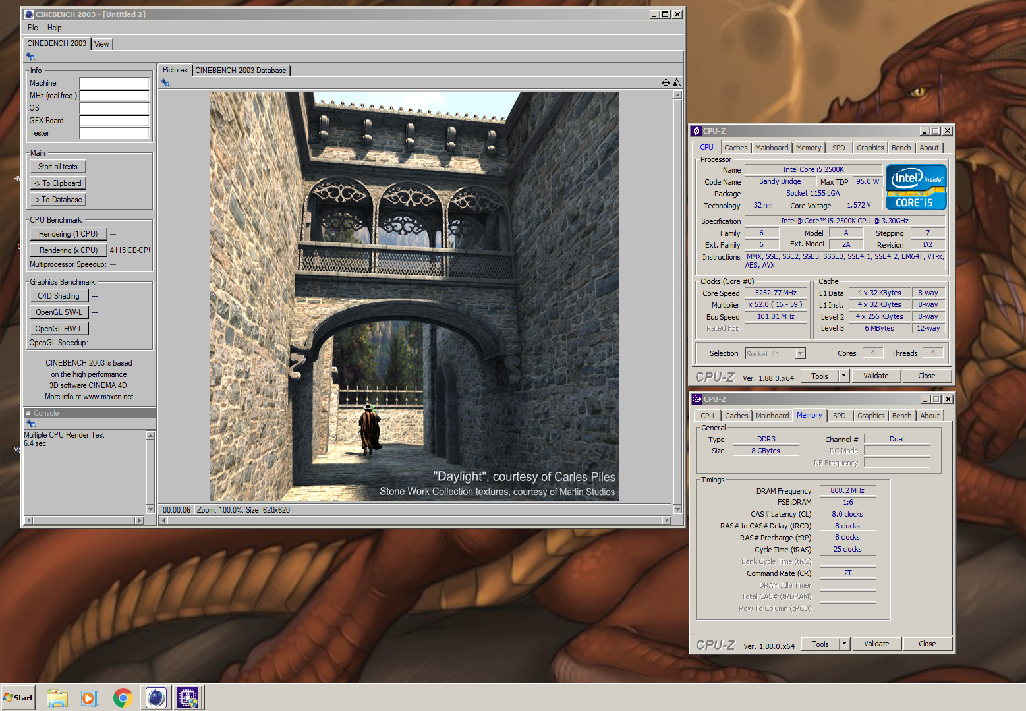
Task: Click picture horizontal scrollbar right arrow
Action: tap(667, 521)
